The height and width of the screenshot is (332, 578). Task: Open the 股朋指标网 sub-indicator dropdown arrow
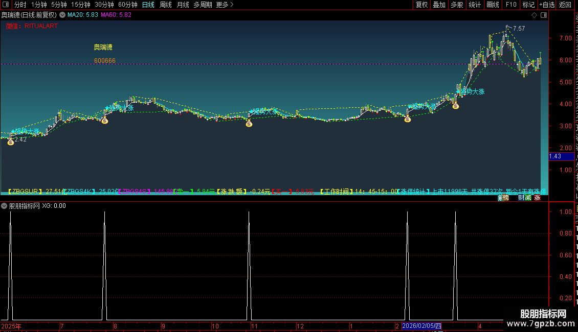point(4,206)
